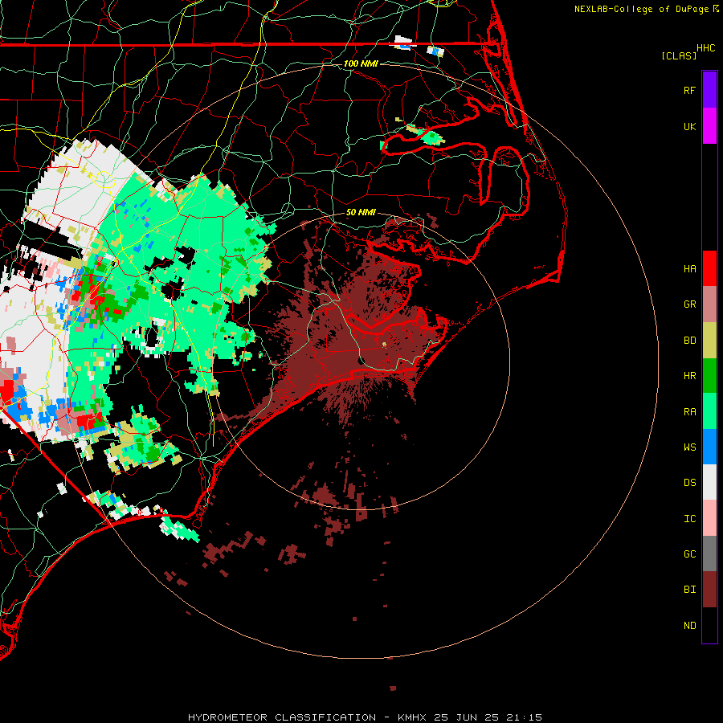Pick the dark green HR legend swatch
The width and height of the screenshot is (723, 723).
click(x=709, y=376)
